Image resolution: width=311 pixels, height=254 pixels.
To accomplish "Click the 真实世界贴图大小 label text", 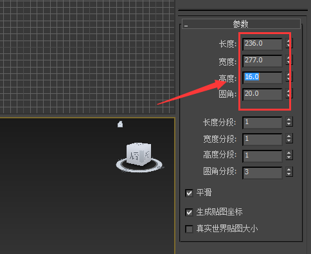I will (x=227, y=229).
